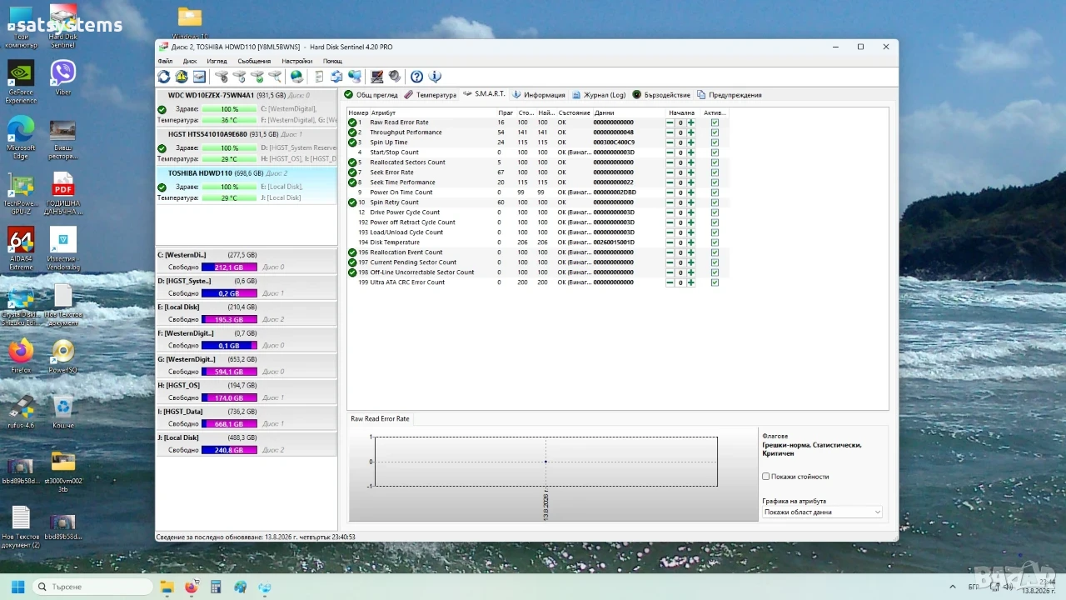Open the rufus 4.6 desktop icon

(x=21, y=412)
